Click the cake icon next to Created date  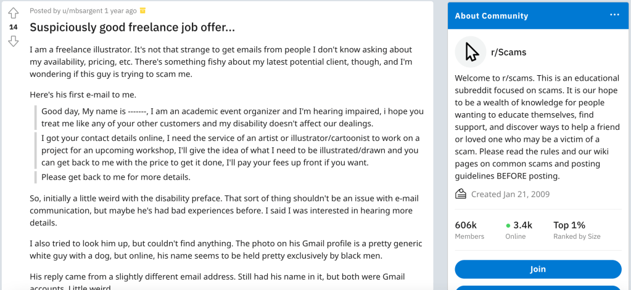(x=460, y=195)
